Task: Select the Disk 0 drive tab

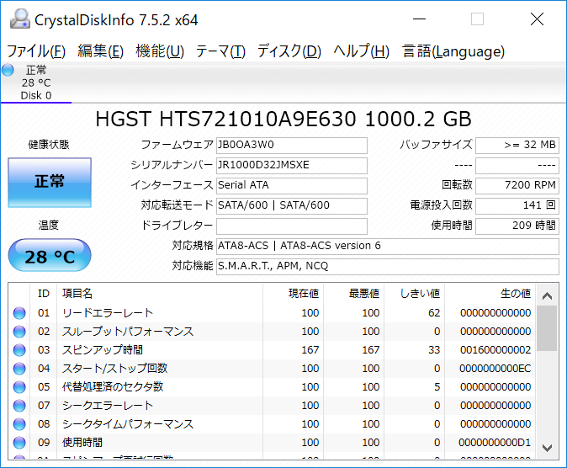Action: click(36, 82)
